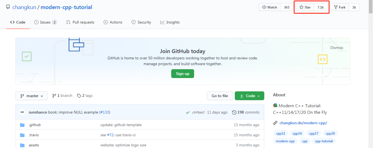Open the changkun.de/modern-cpp/ website link
373x148 pixels.
[x=303, y=123]
